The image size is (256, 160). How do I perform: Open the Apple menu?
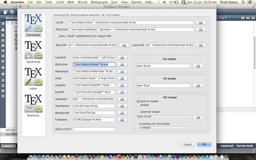5,2
